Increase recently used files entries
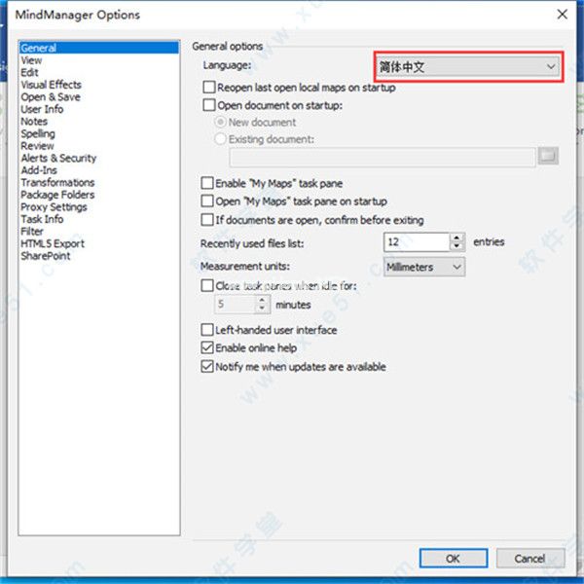Image resolution: width=584 pixels, height=584 pixels. 456,237
